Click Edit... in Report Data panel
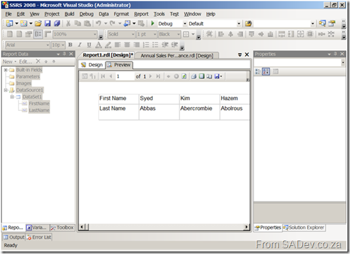Image resolution: width=350 pixels, height=254 pixels. click(x=26, y=62)
